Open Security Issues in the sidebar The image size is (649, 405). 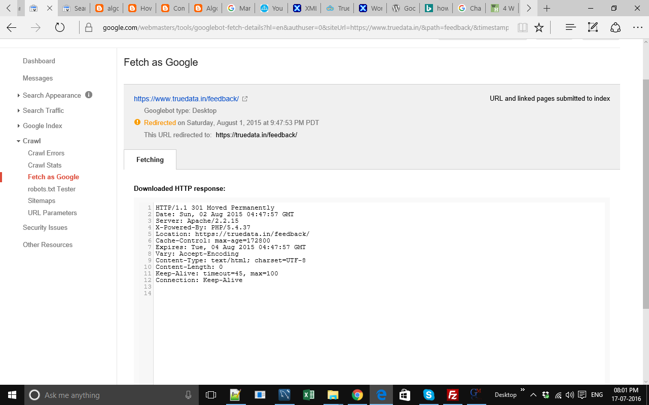45,227
